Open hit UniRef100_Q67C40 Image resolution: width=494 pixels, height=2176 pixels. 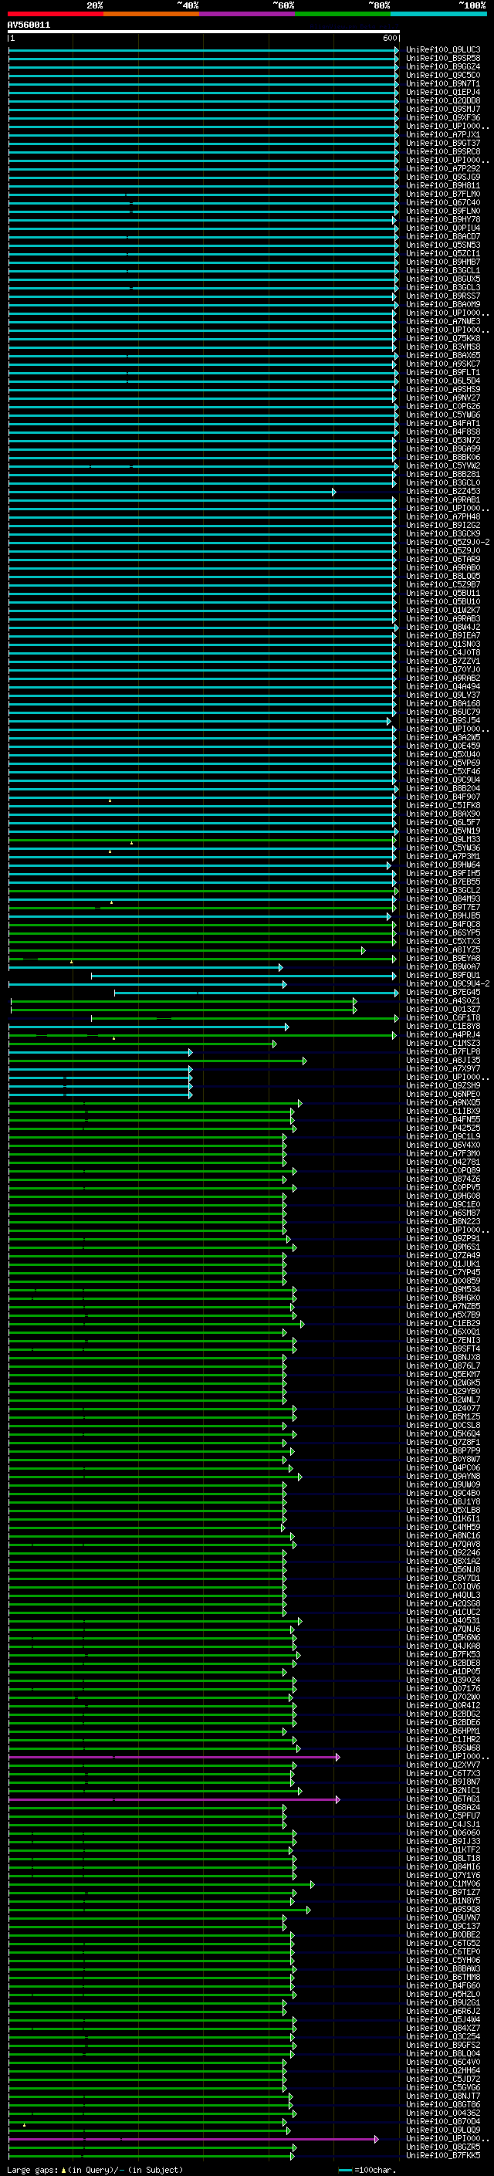tap(442, 203)
